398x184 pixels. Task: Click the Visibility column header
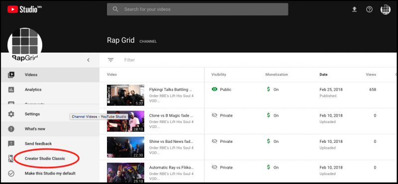[218, 75]
